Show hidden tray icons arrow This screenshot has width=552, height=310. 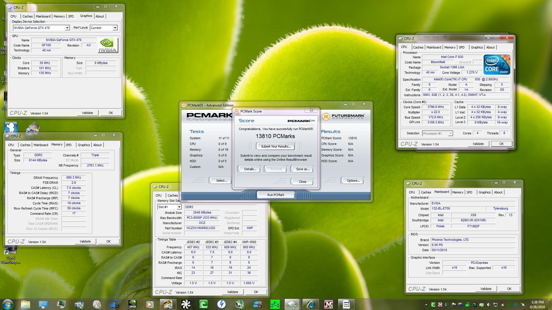click(426, 304)
